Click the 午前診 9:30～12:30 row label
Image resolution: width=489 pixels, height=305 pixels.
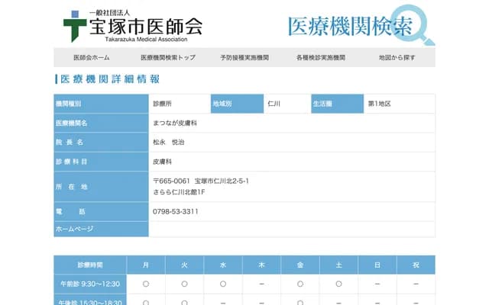[90, 284]
